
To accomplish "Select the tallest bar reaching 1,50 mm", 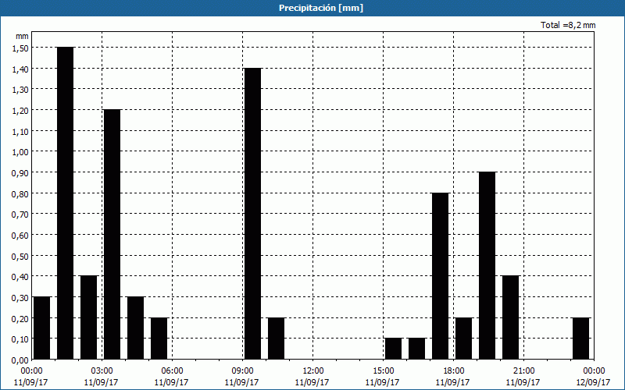I will pyautogui.click(x=66, y=203).
